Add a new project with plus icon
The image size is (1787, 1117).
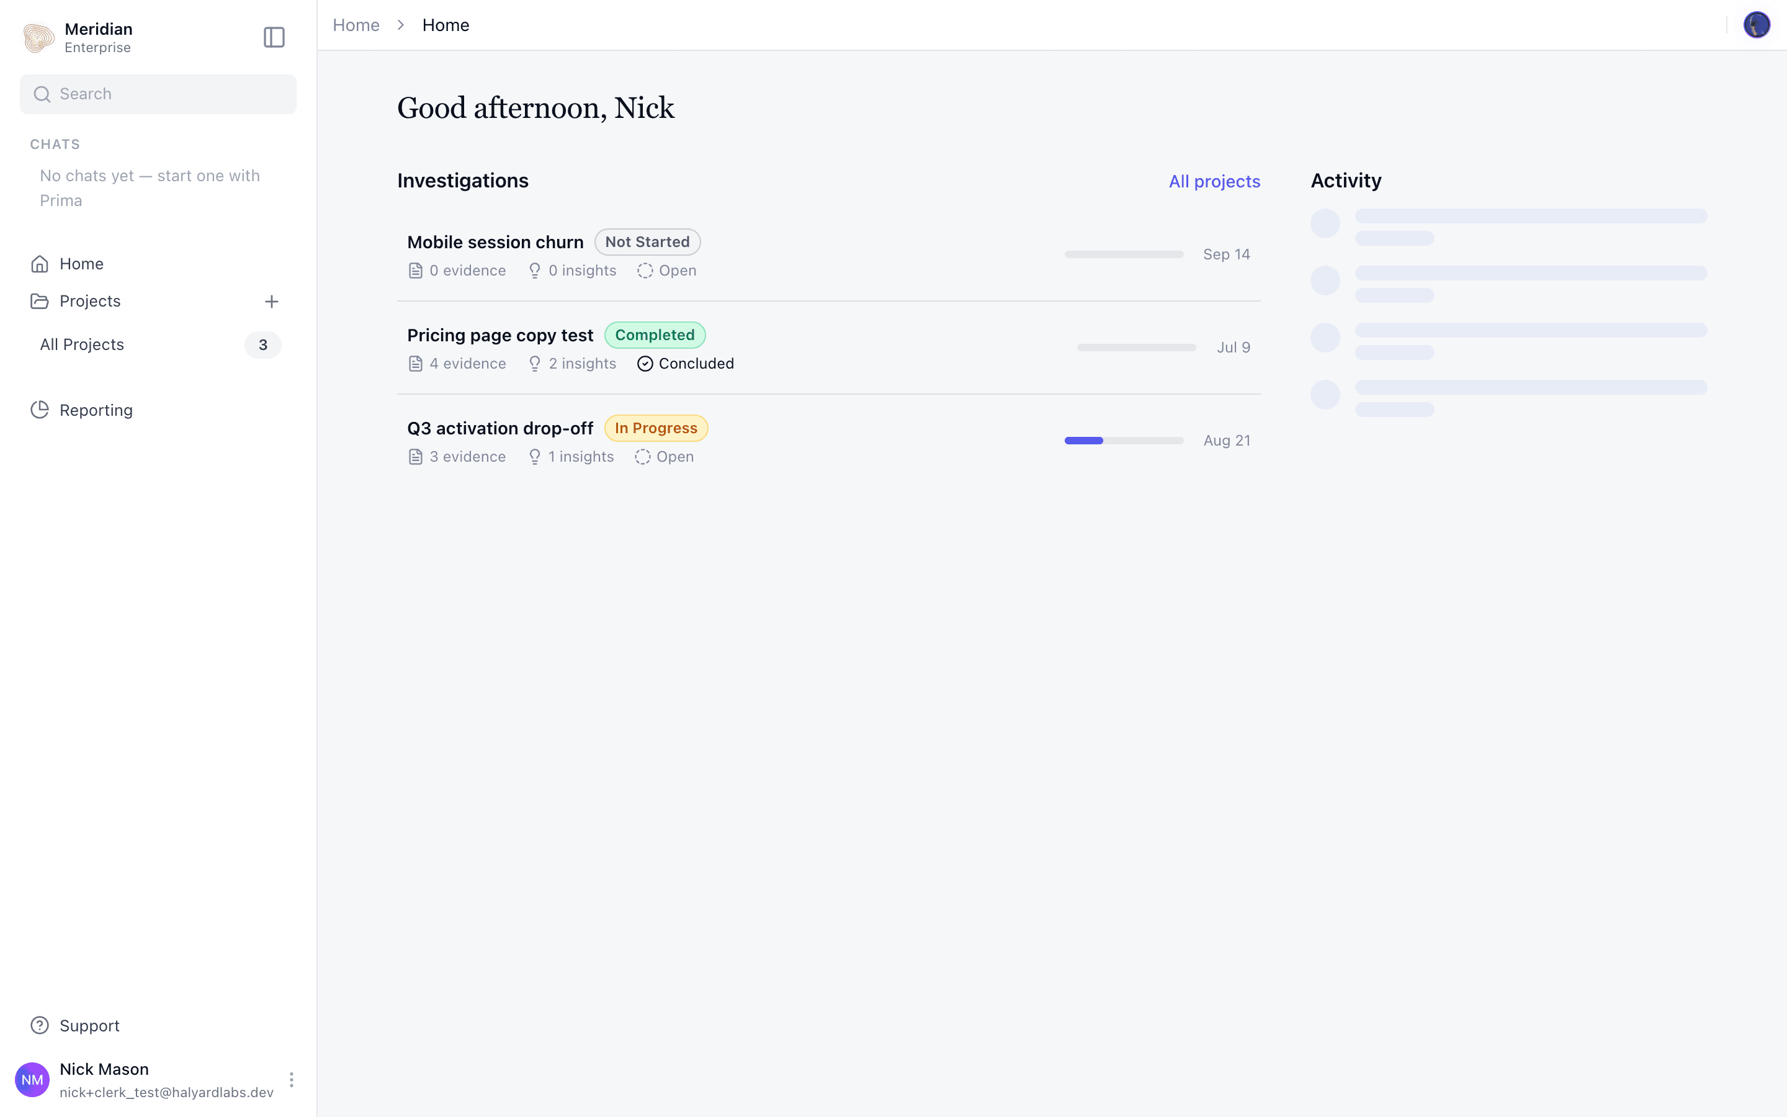[x=272, y=302]
